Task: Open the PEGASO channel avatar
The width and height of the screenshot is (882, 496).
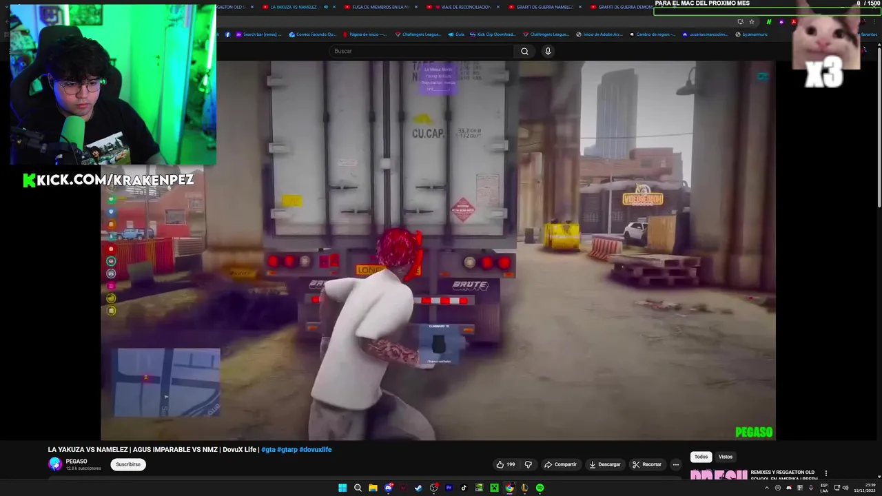Action: 55,464
